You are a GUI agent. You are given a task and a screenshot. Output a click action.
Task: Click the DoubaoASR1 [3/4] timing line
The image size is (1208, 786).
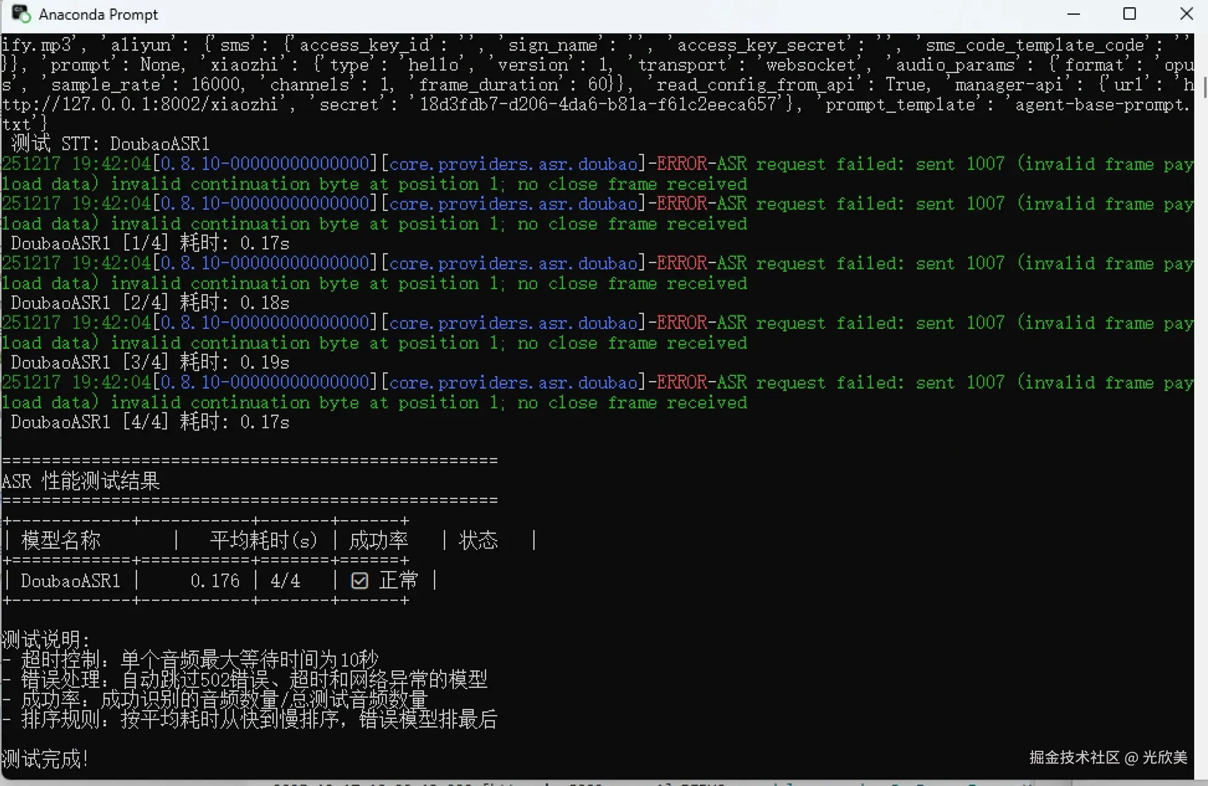(x=149, y=363)
